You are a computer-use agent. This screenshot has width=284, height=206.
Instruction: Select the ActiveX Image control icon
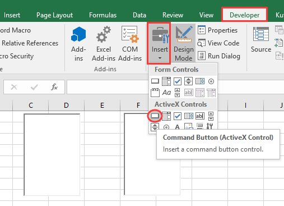(189, 127)
